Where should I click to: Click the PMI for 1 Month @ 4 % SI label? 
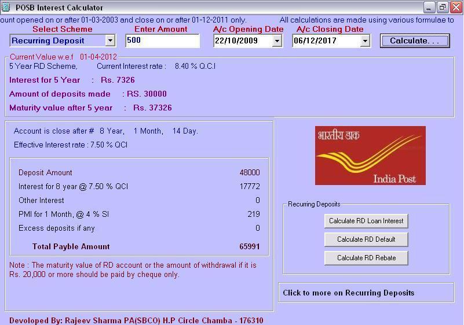[x=64, y=214]
